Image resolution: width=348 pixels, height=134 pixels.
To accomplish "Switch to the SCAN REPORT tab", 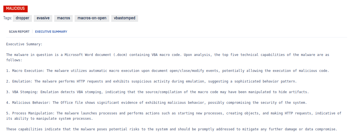I will (x=19, y=32).
